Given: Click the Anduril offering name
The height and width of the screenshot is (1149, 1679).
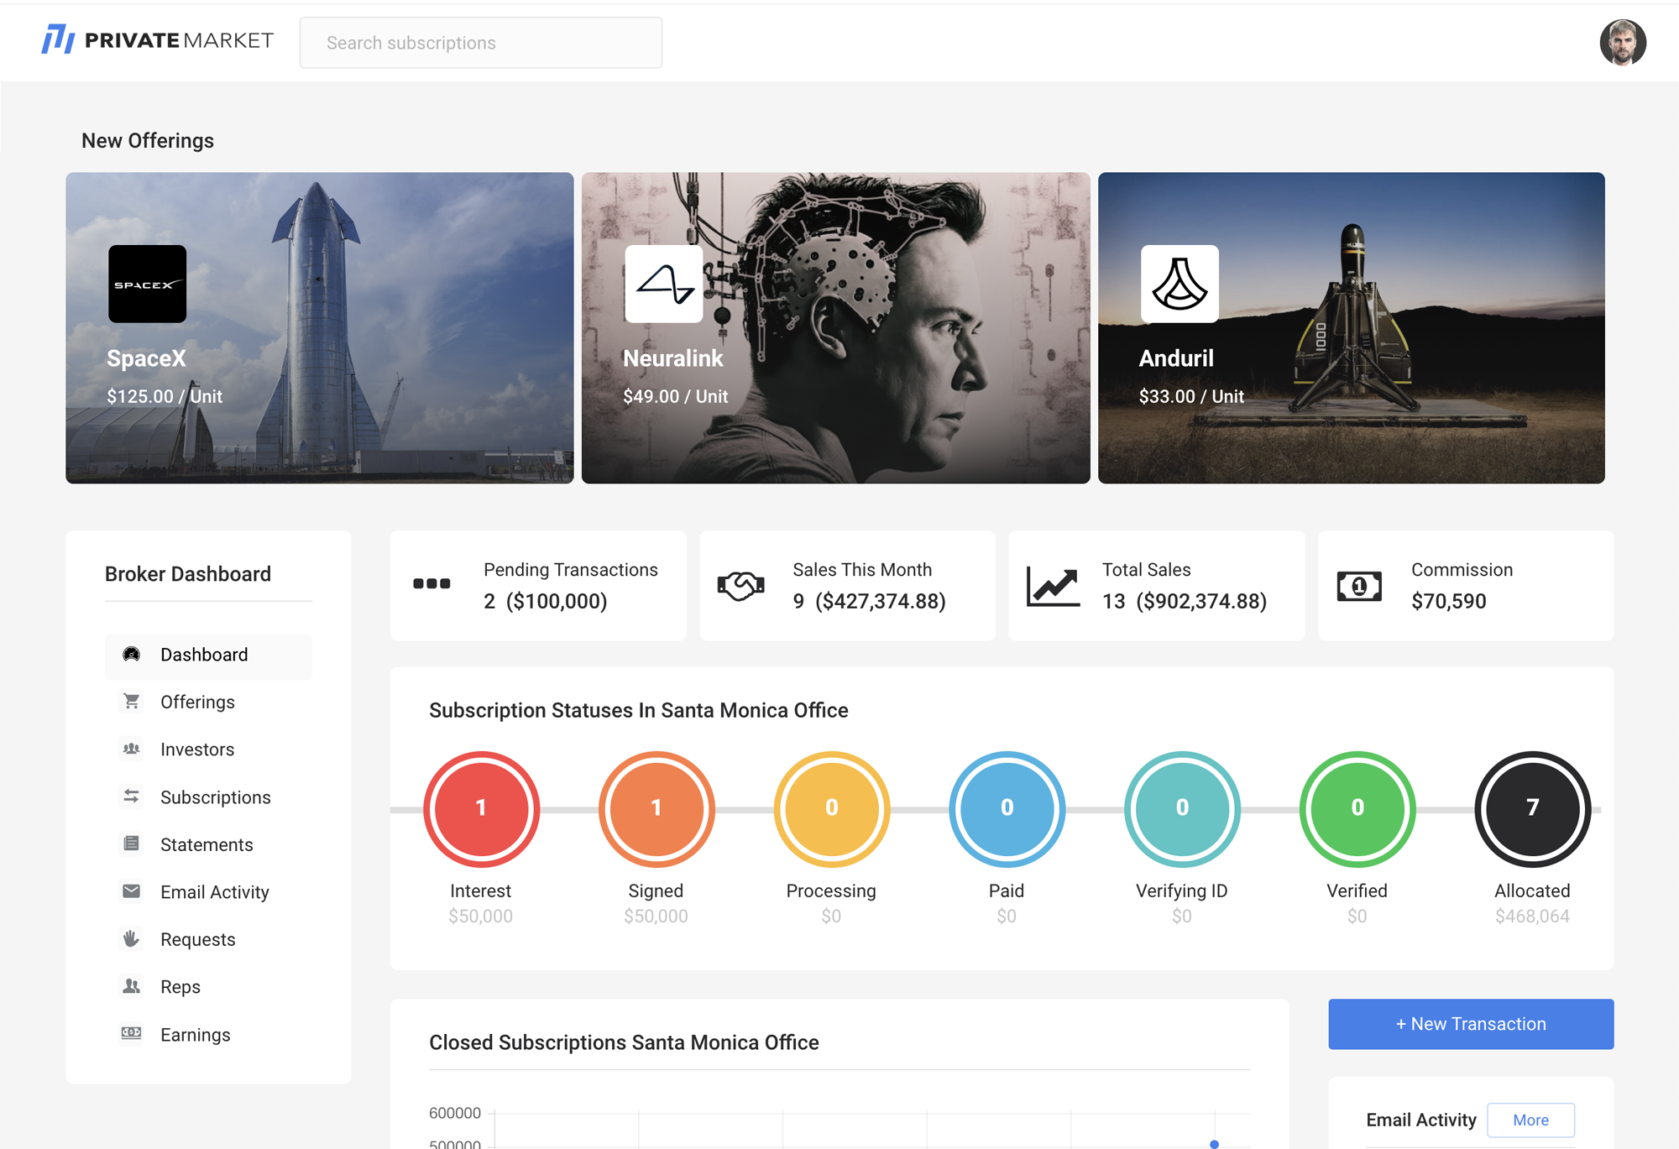Looking at the screenshot, I should pos(1175,358).
